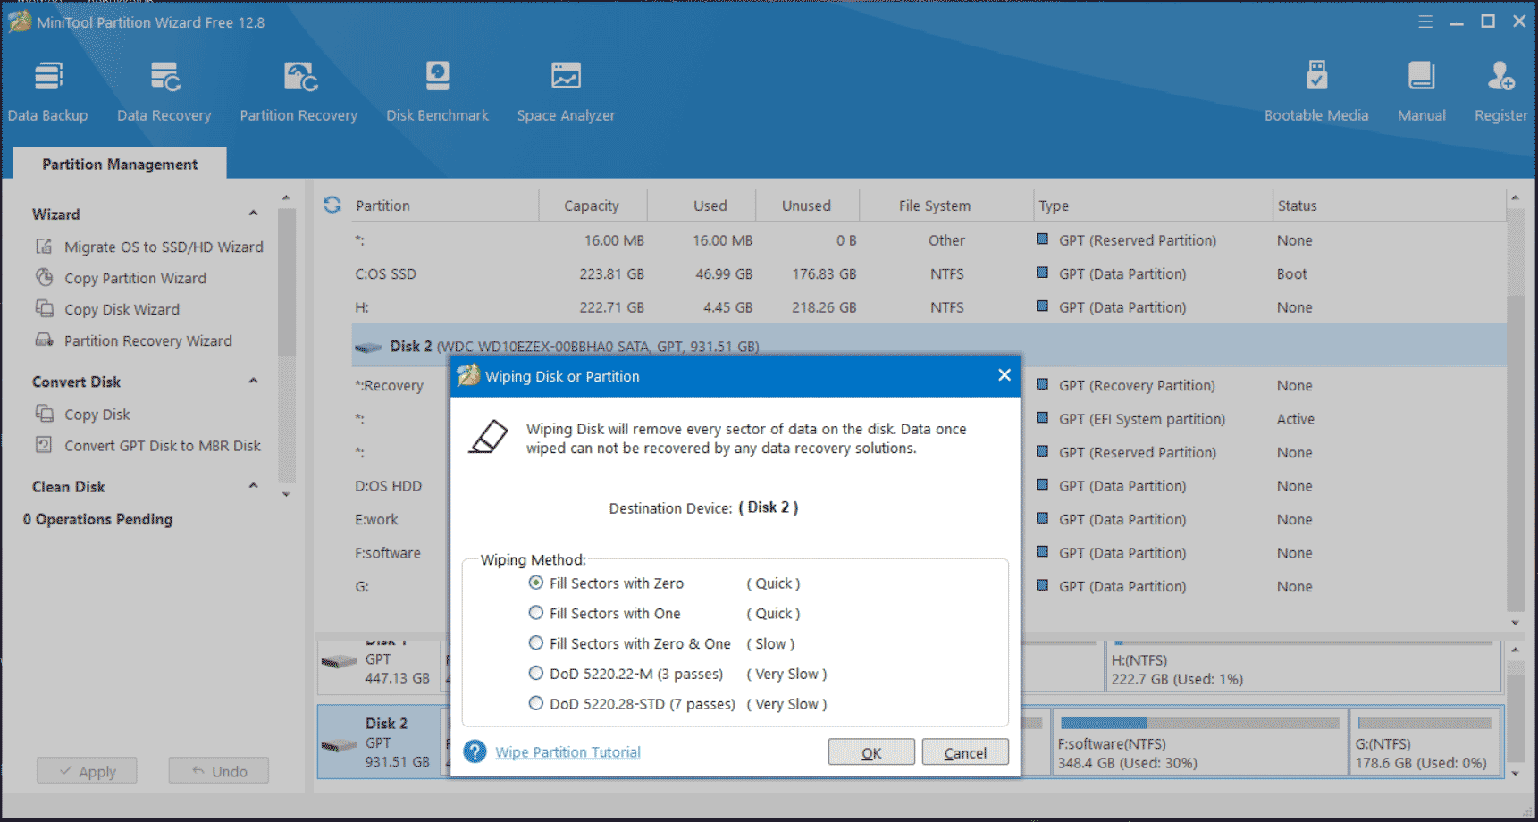Confirm wiping with OK
Screen dimensions: 1538x822
(870, 751)
